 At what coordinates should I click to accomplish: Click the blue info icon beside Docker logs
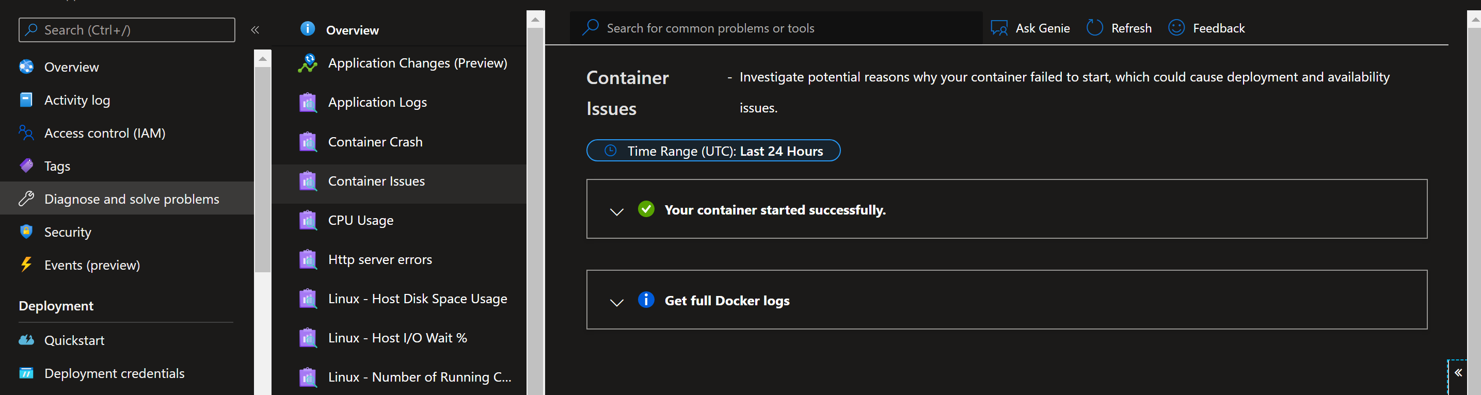646,300
